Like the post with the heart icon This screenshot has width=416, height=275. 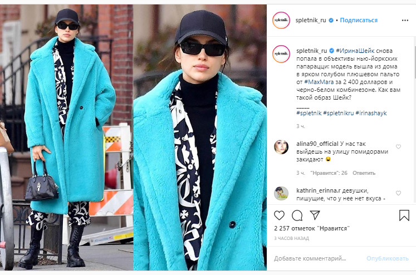[279, 215]
